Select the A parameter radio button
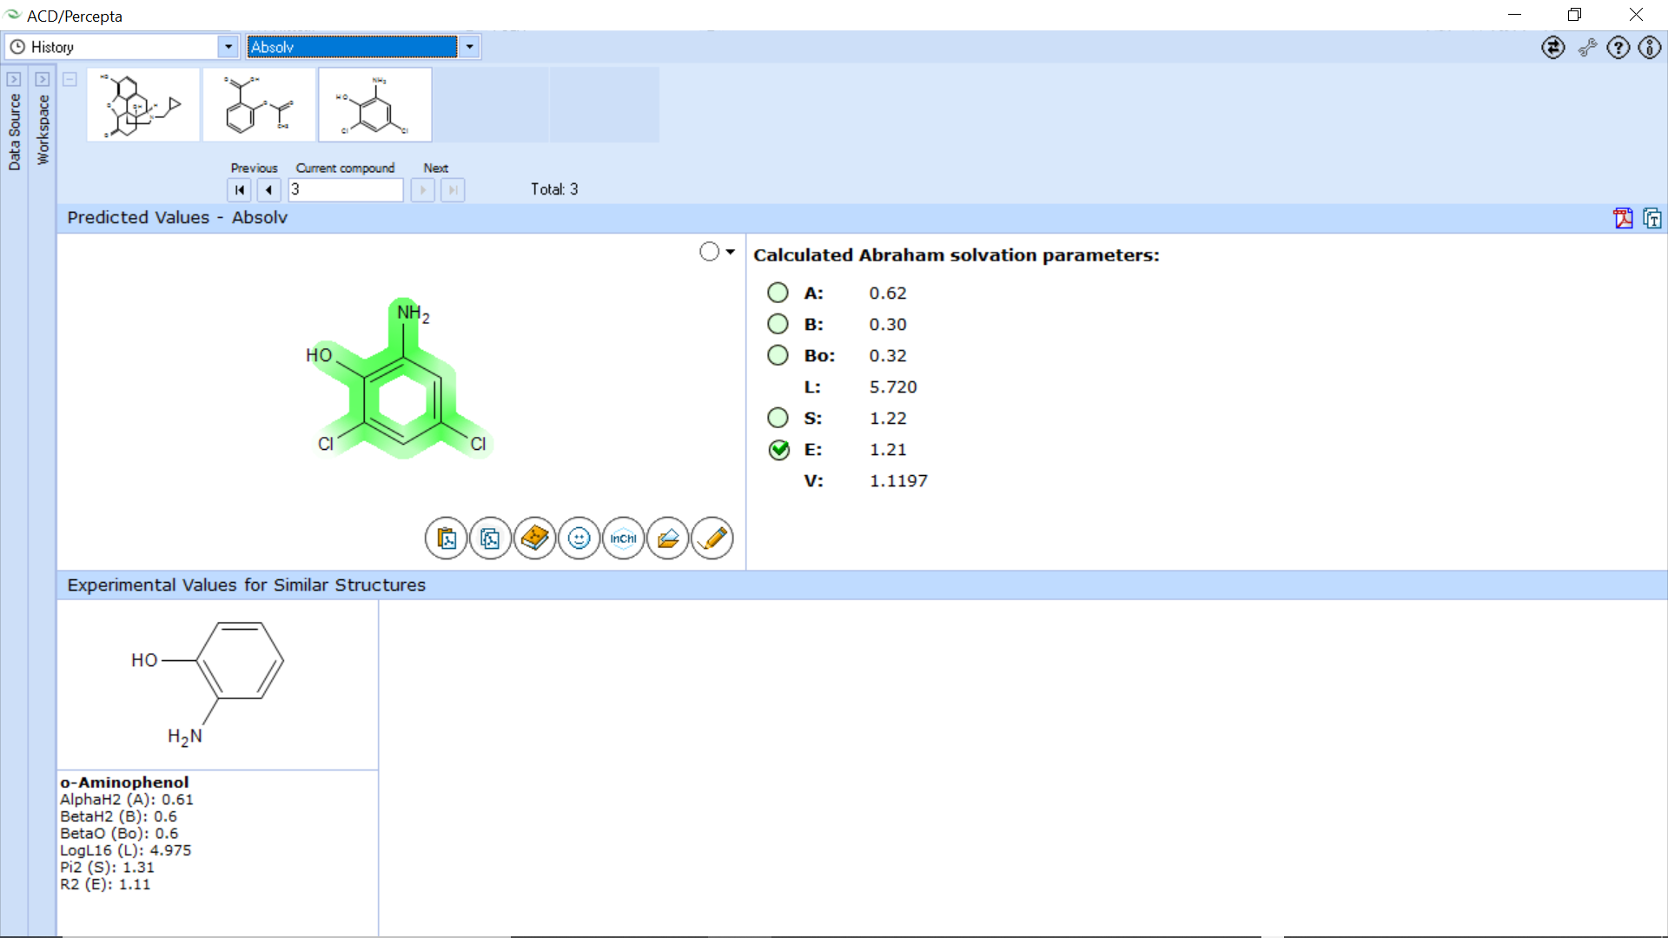Screen dimensions: 1668x938 tap(778, 293)
